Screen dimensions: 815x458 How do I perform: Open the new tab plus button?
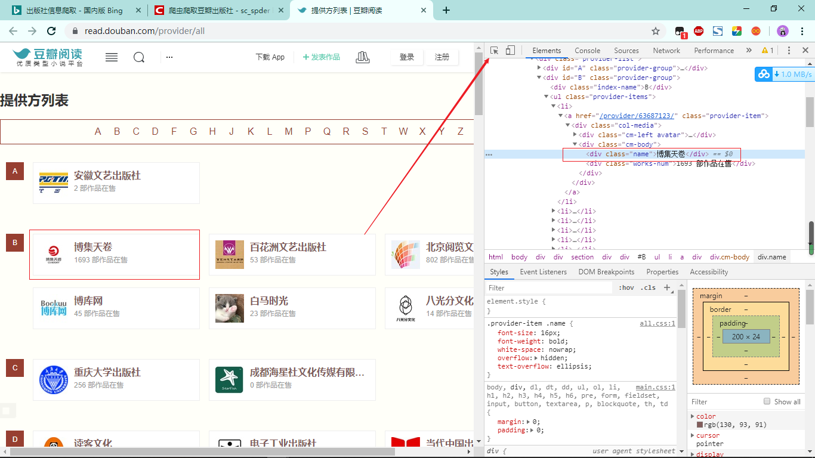coord(446,10)
